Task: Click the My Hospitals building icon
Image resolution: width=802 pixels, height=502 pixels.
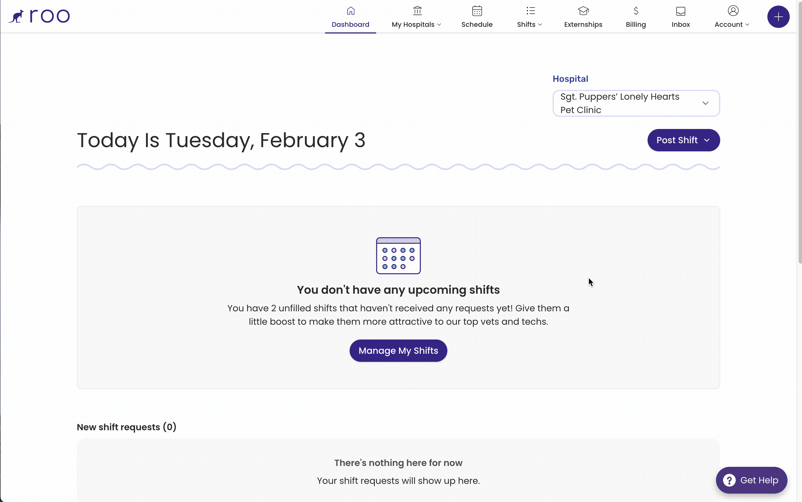Action: point(417,11)
